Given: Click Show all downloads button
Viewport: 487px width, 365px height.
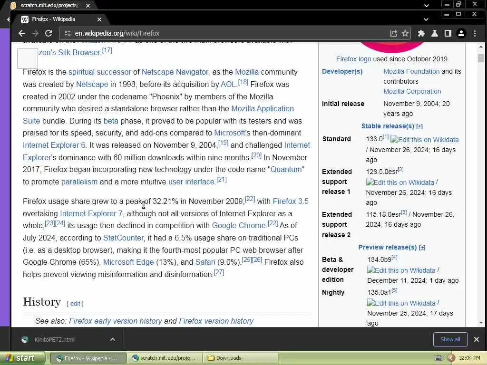Looking at the screenshot, I should [450, 339].
